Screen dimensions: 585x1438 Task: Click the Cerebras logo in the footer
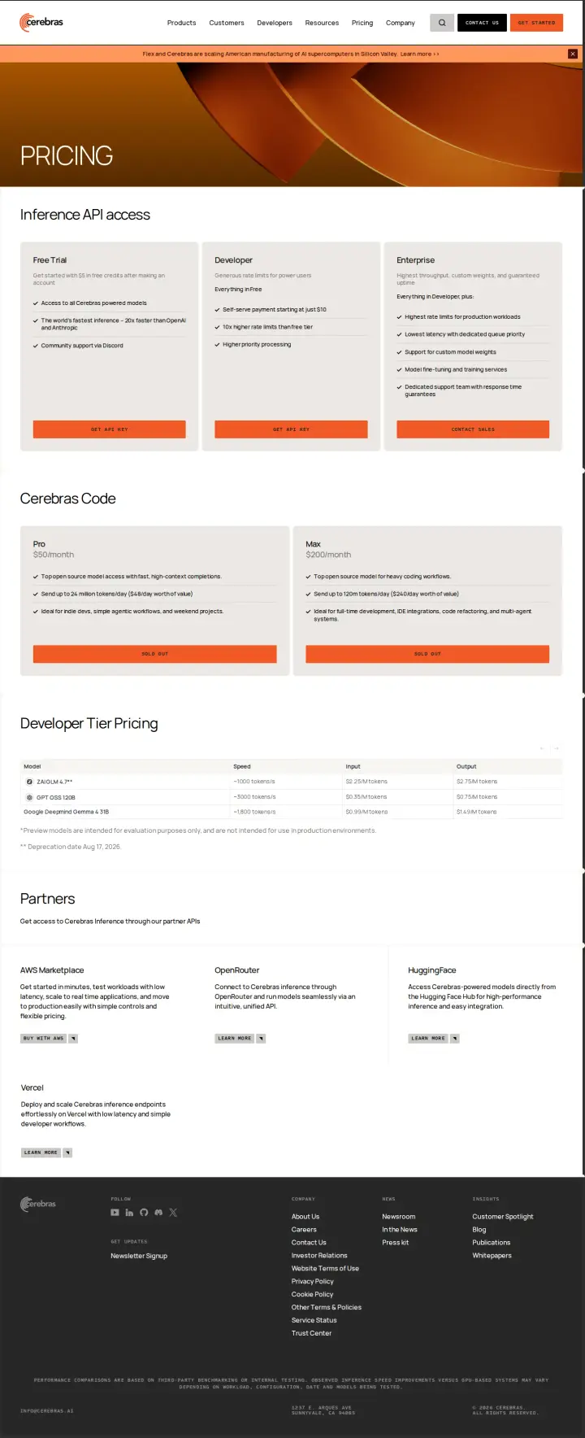coord(38,1204)
